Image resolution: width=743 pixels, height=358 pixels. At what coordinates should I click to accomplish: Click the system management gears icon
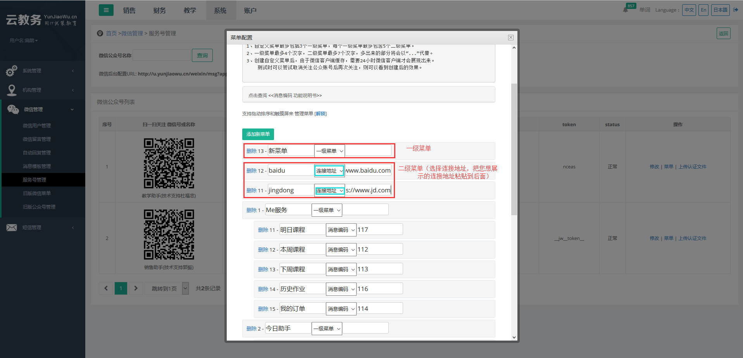click(x=12, y=71)
